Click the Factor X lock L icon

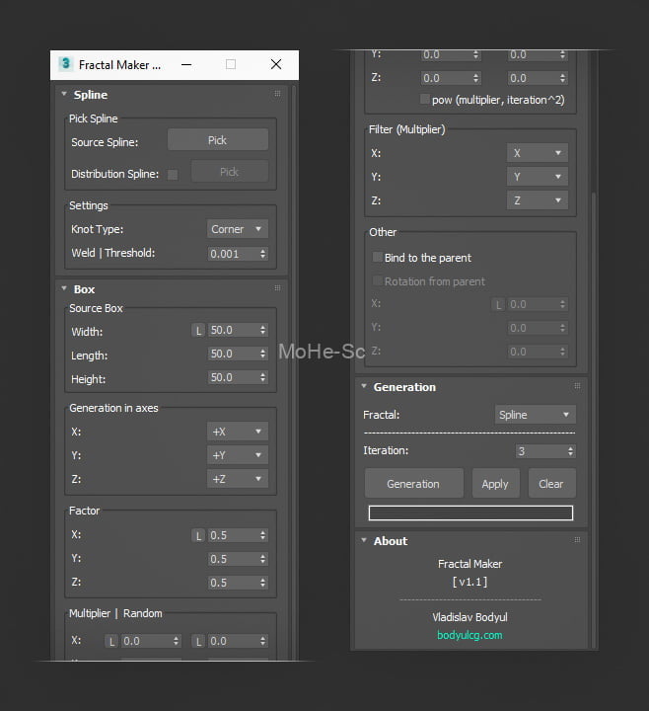coord(198,535)
